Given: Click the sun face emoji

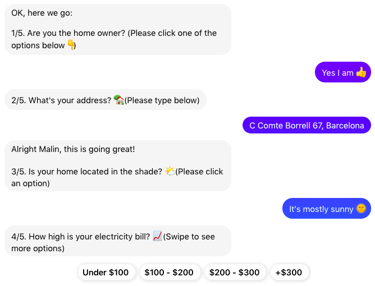Looking at the screenshot, I should tap(361, 208).
